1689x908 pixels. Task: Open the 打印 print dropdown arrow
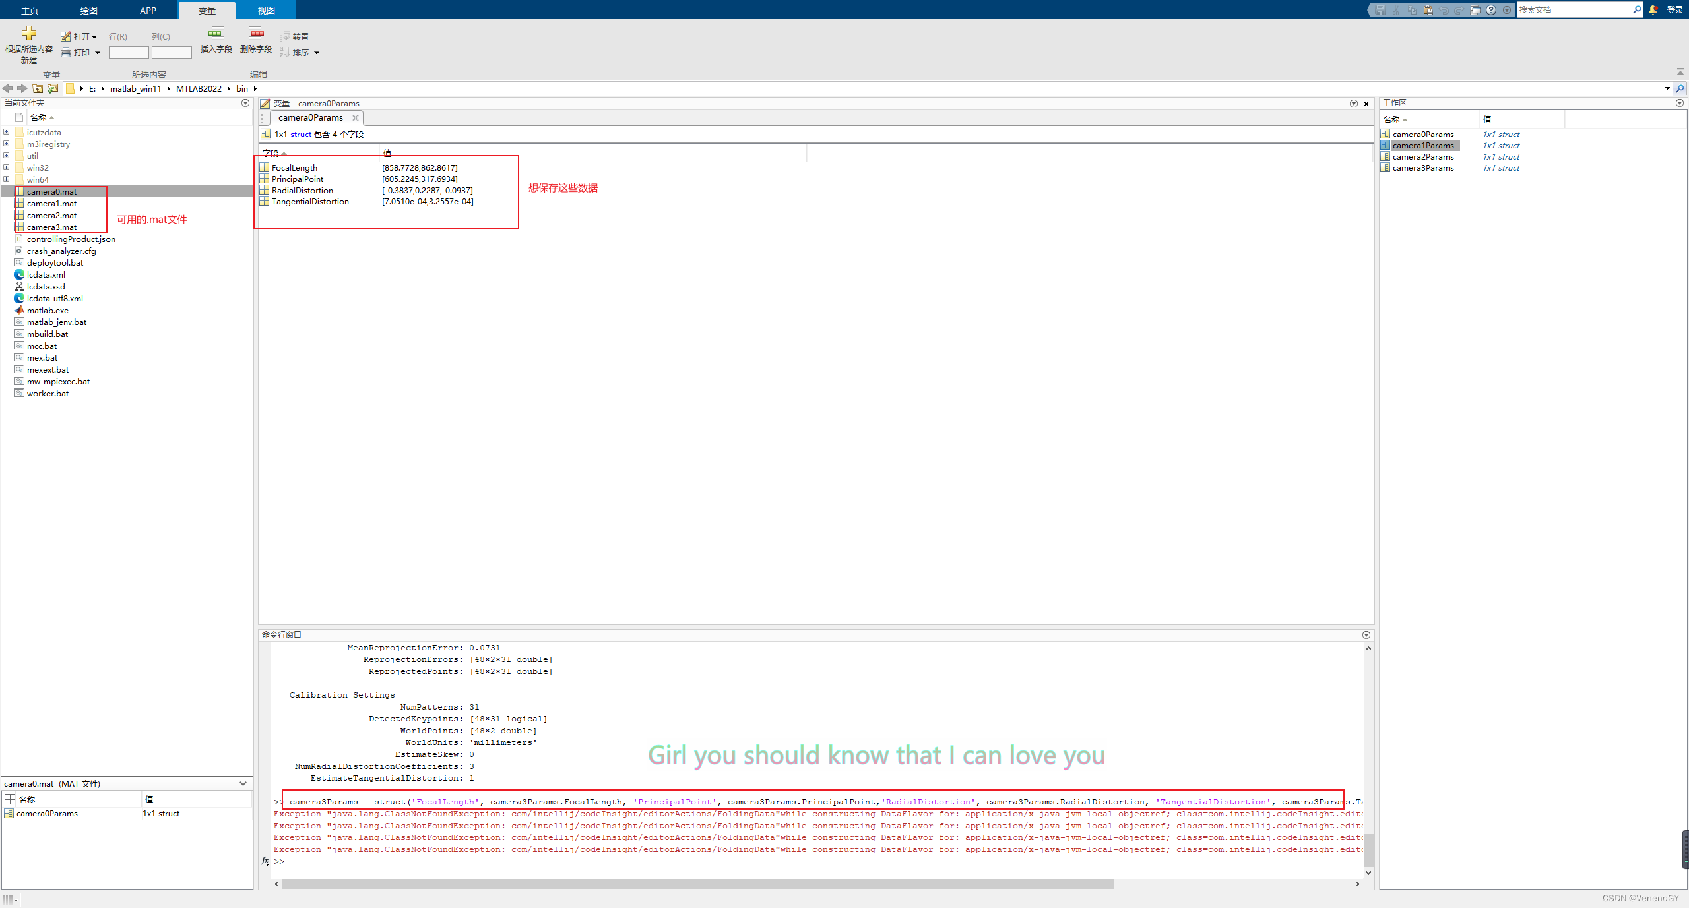click(x=98, y=53)
